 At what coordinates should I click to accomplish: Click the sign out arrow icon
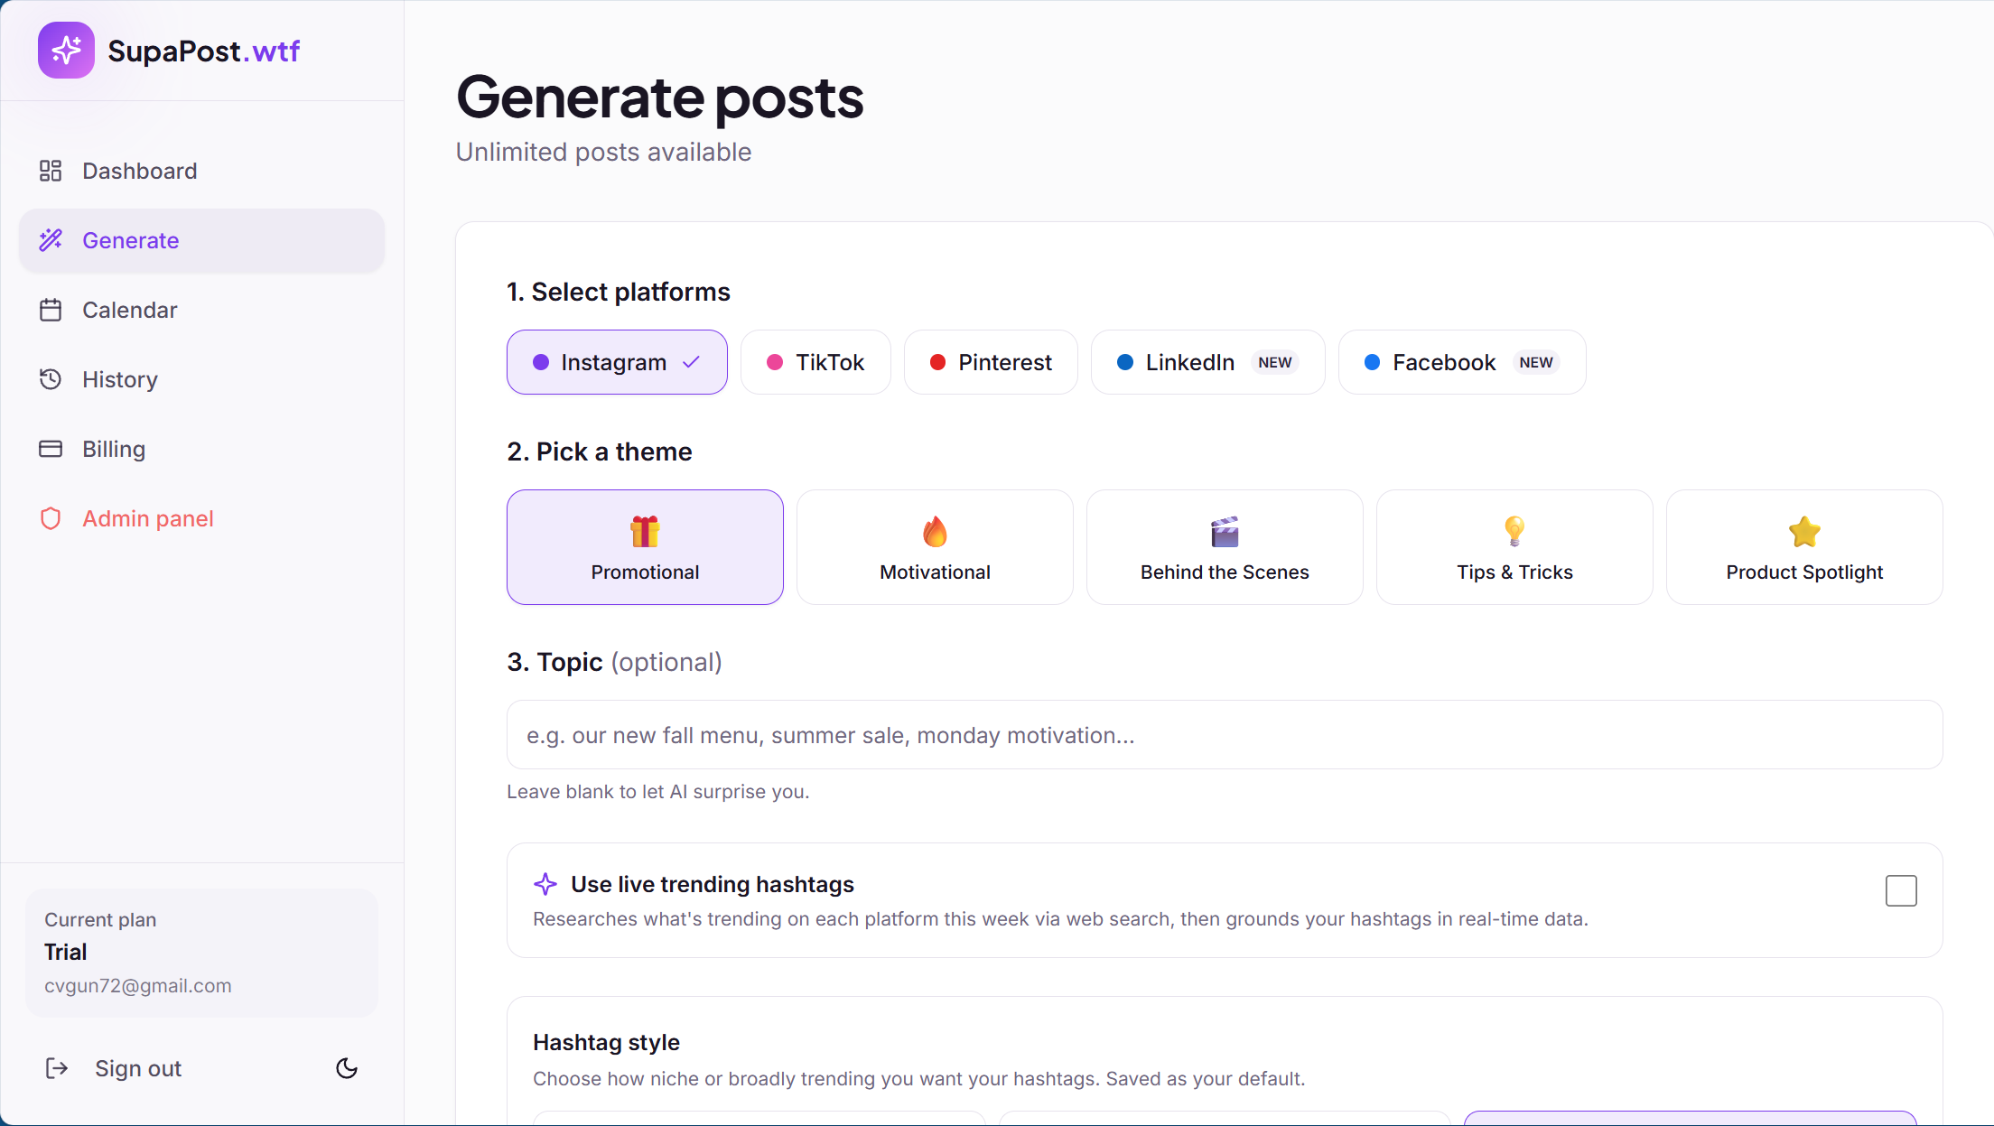tap(57, 1068)
